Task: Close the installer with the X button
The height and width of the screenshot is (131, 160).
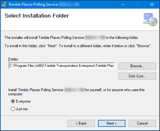Action: 152,4
